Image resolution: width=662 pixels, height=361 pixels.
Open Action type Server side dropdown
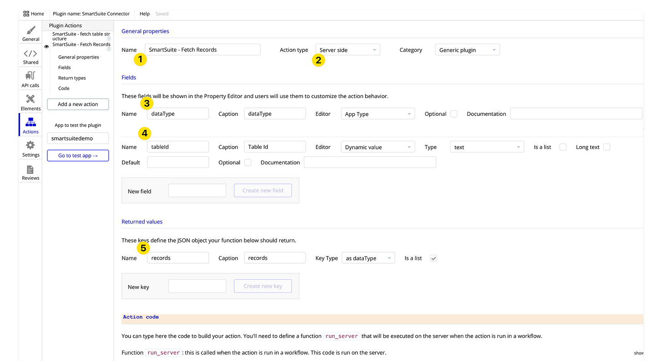pos(348,50)
